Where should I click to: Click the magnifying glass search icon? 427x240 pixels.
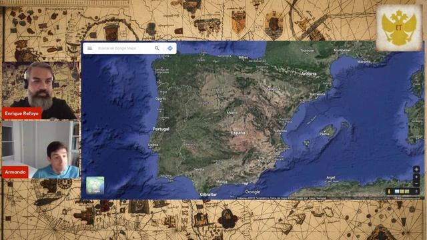point(157,48)
